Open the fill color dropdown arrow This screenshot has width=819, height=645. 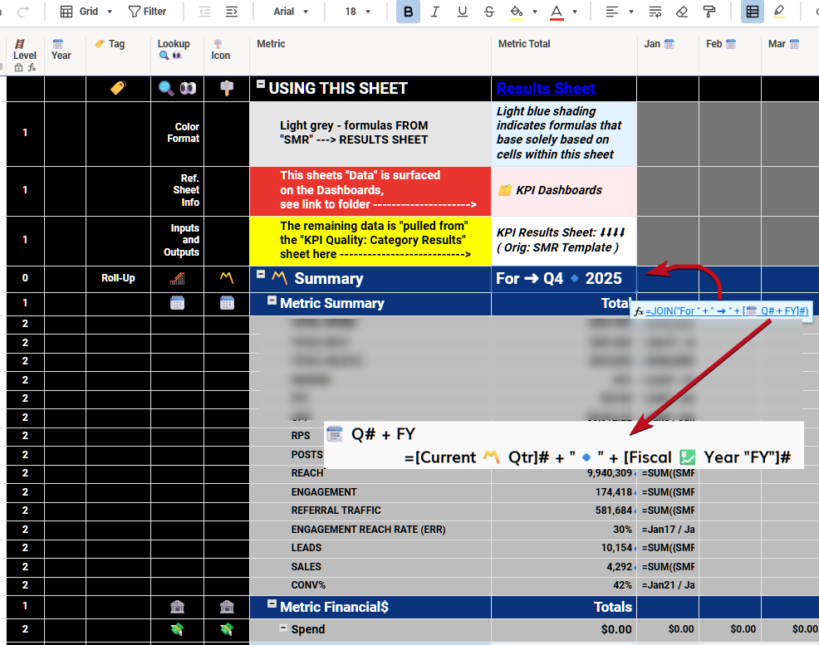pos(535,12)
